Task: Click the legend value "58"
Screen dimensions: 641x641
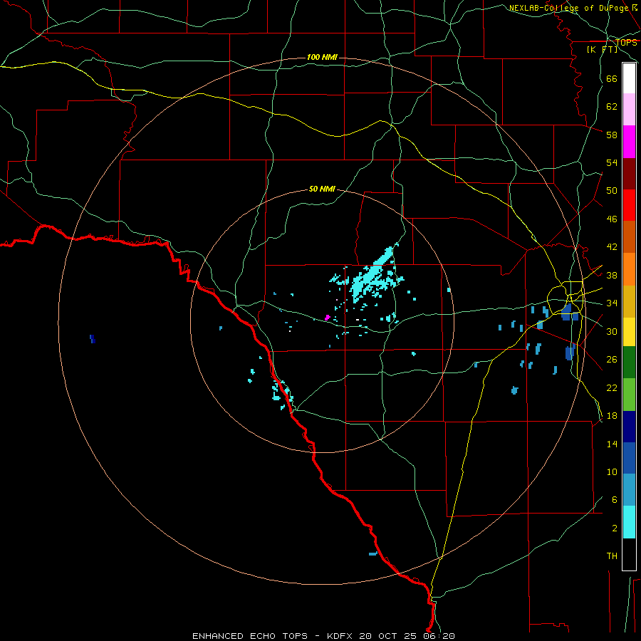Action: point(612,135)
